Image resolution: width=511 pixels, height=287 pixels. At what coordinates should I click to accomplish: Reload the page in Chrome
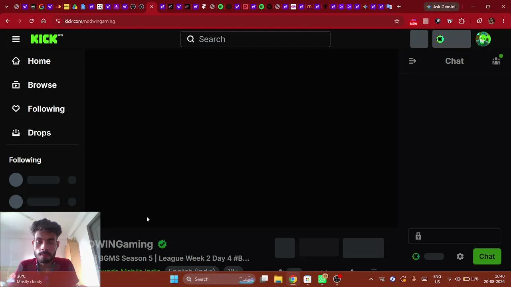(x=32, y=21)
